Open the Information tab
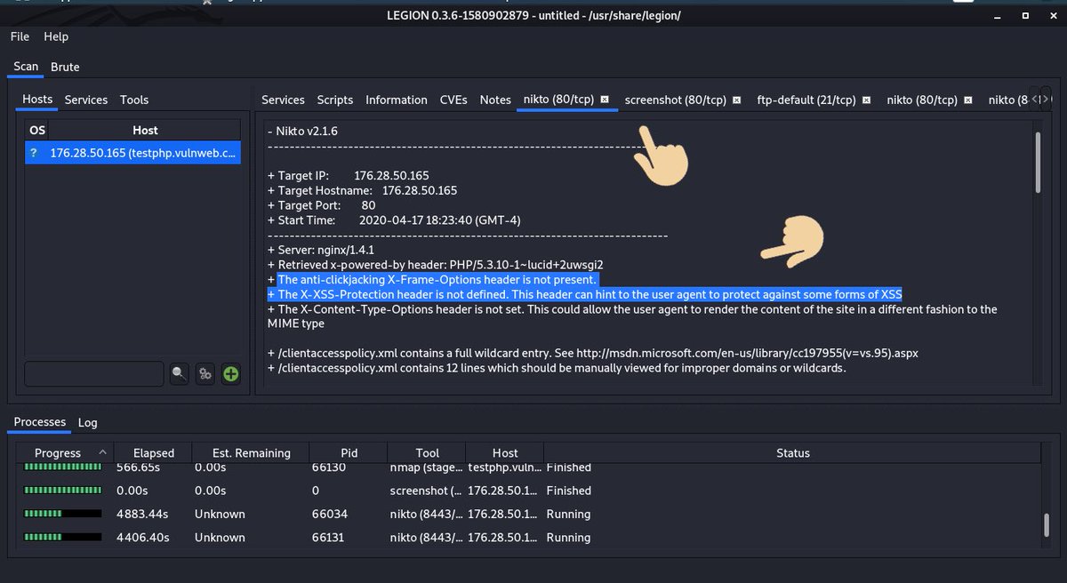 [397, 100]
